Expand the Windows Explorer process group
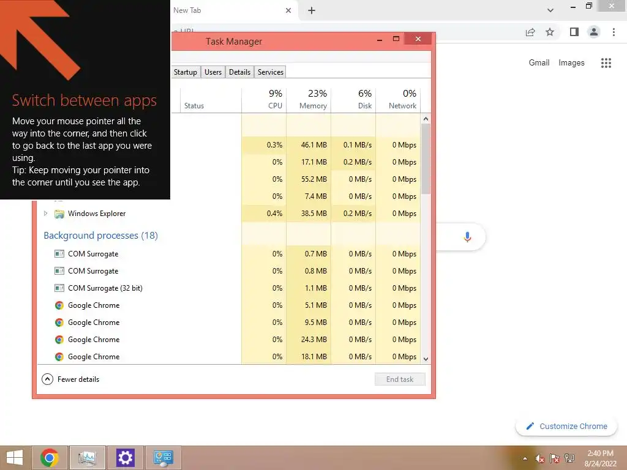 tap(45, 214)
